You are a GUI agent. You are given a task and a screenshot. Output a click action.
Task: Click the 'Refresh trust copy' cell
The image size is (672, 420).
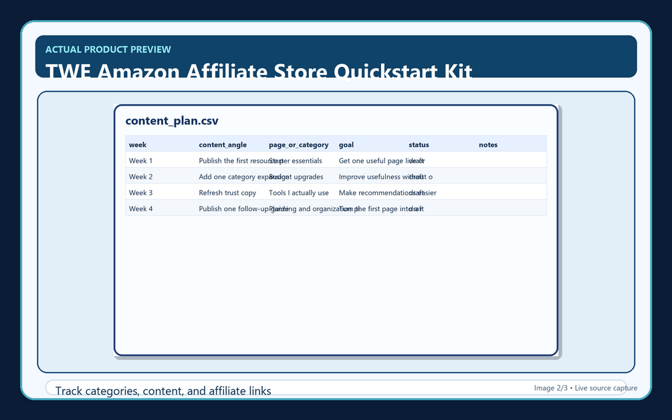pos(227,193)
